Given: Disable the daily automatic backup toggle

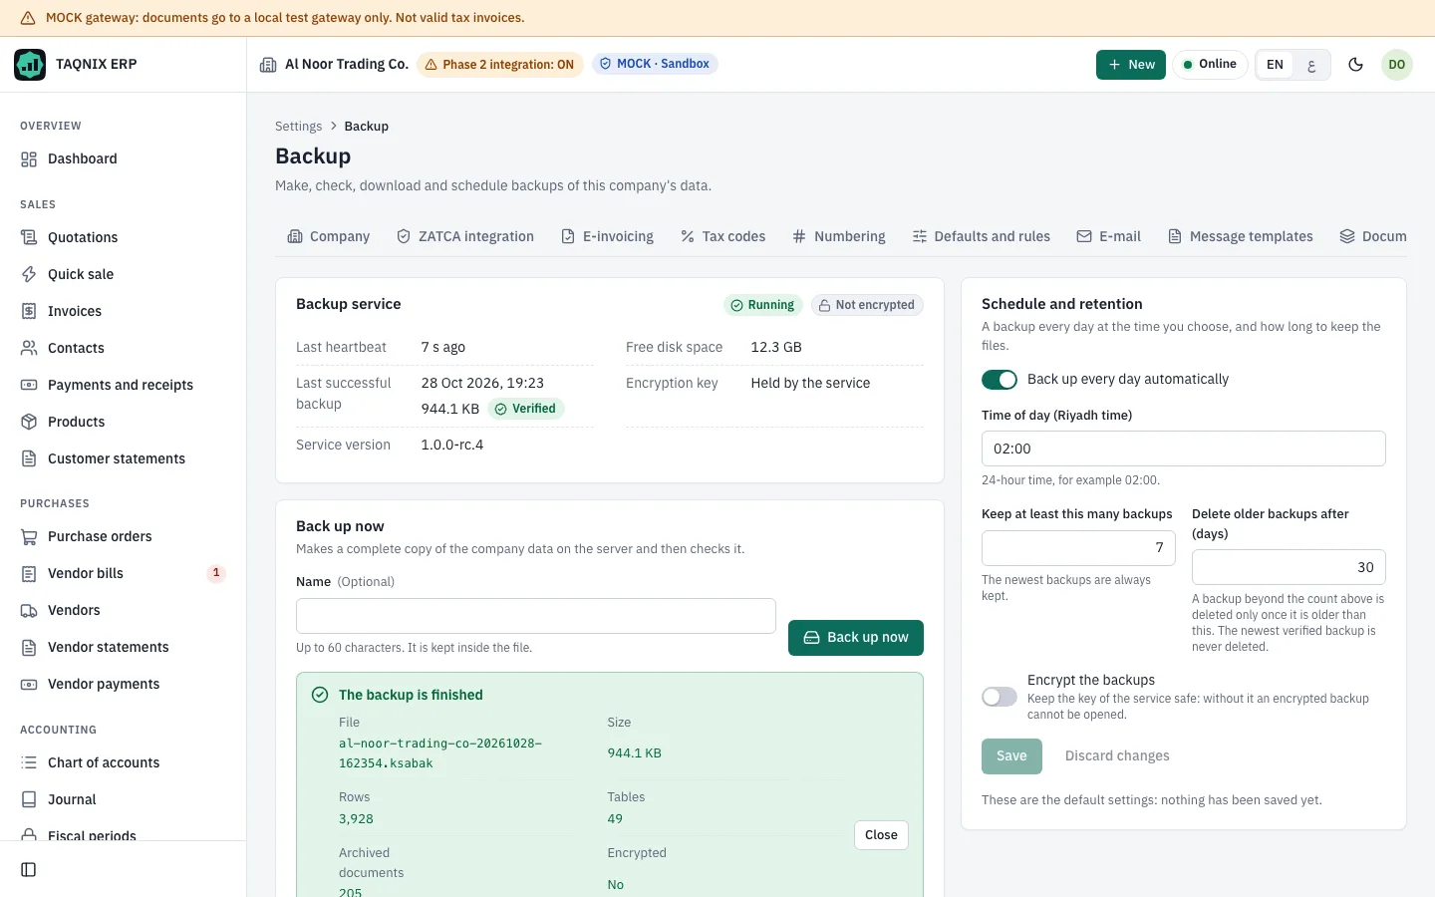Looking at the screenshot, I should tap(1000, 380).
